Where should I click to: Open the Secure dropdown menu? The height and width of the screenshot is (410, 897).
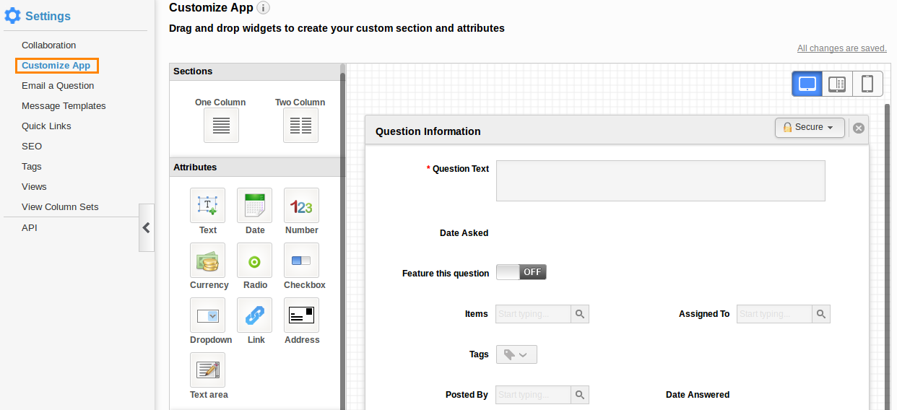click(x=810, y=127)
